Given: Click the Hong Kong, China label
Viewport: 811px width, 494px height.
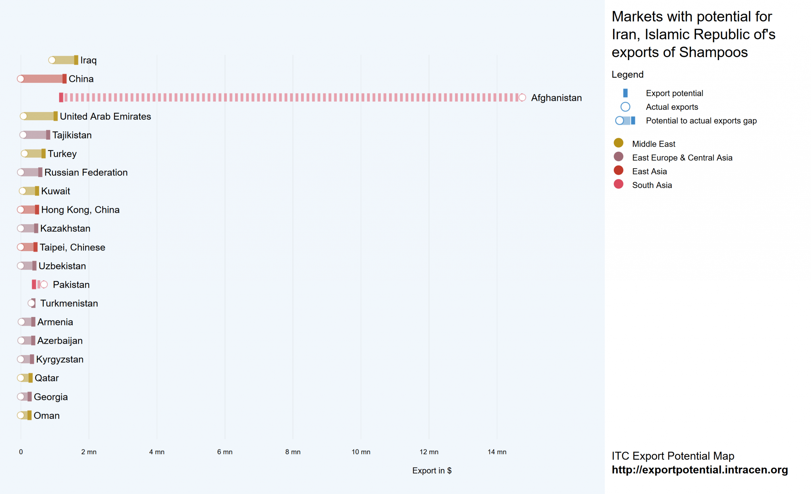Looking at the screenshot, I should tap(80, 210).
